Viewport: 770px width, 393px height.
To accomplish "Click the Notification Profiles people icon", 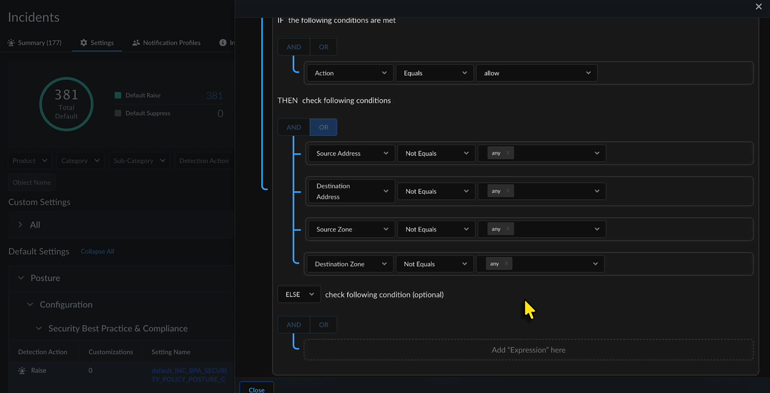I will pyautogui.click(x=136, y=43).
